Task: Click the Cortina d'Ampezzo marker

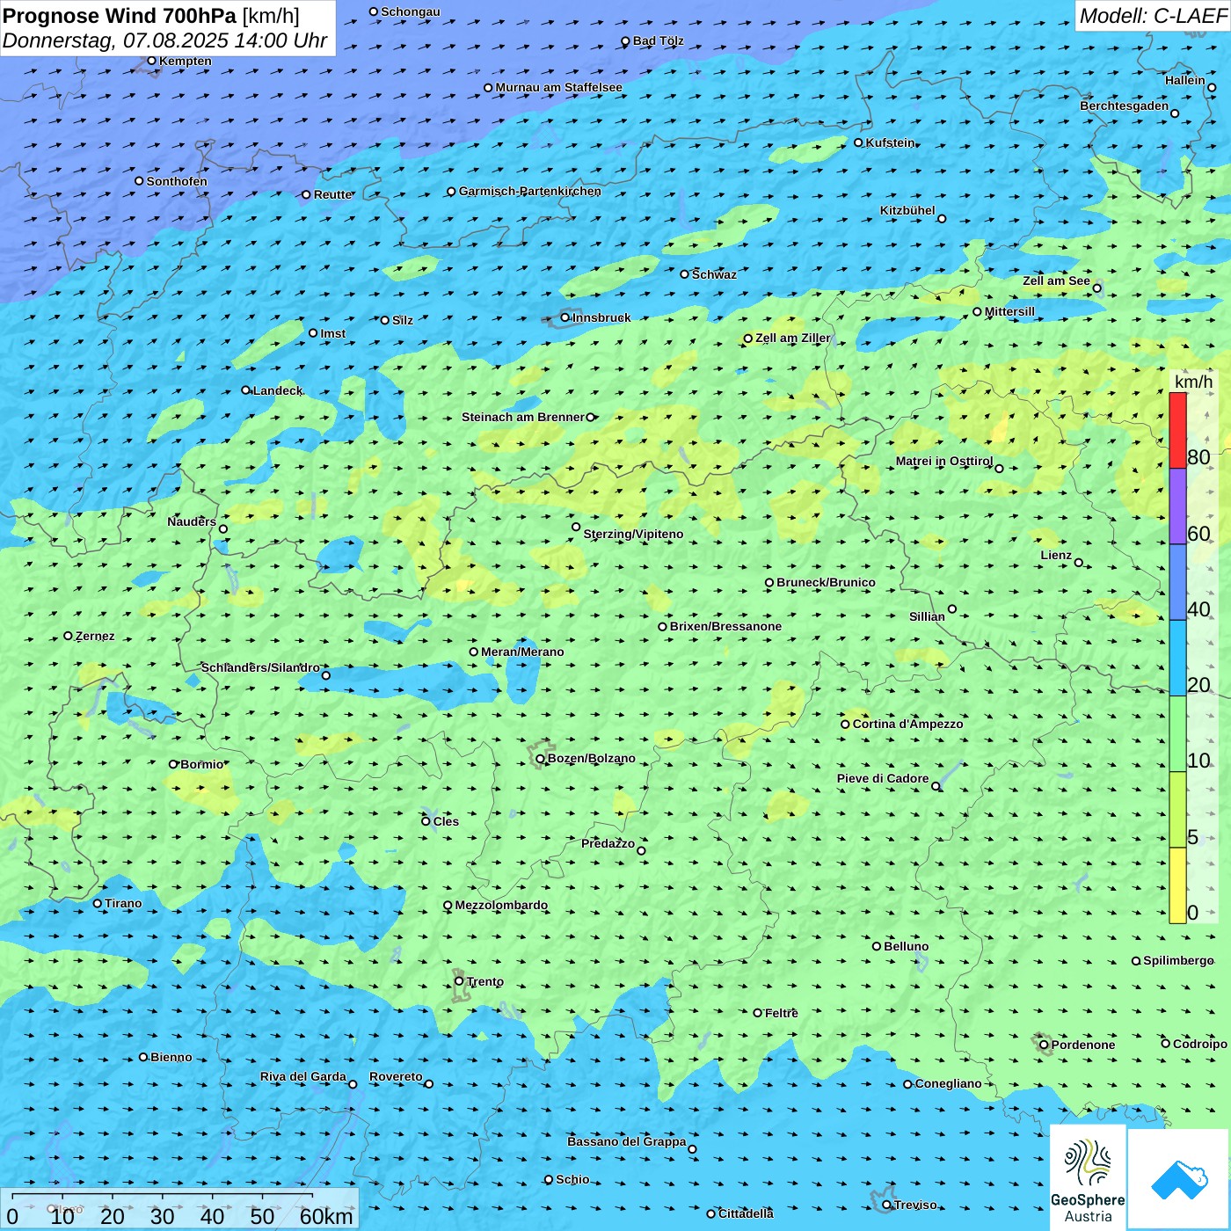Action: click(845, 725)
